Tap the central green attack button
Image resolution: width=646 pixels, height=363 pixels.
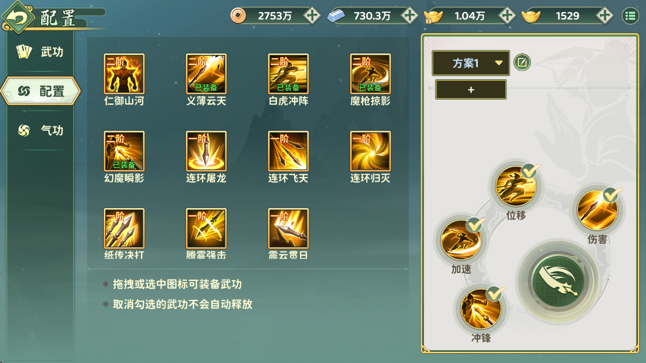point(558,281)
